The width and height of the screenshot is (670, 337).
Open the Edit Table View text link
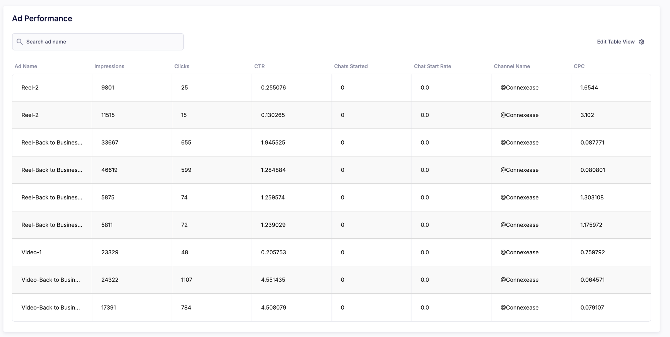[615, 42]
